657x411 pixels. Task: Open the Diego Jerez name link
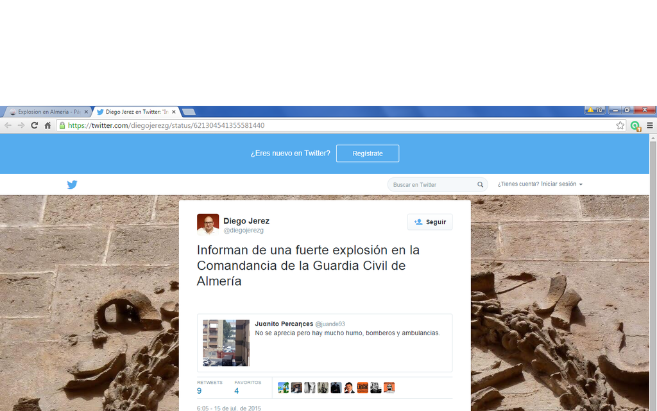pos(246,221)
